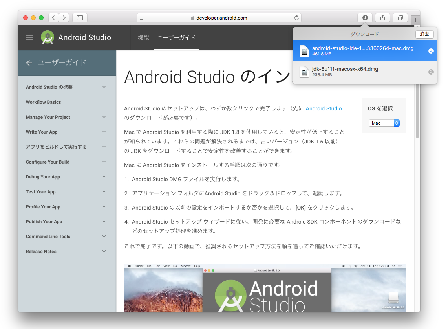Switch to the 機能 tab
This screenshot has width=448, height=329.
pyautogui.click(x=143, y=37)
